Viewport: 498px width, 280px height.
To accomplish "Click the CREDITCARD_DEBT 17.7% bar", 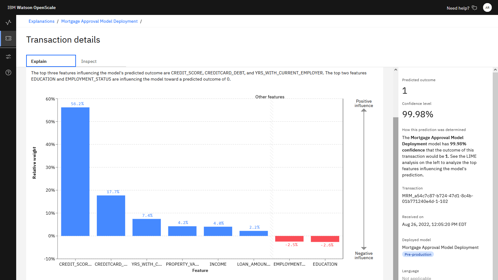I will point(111,216).
